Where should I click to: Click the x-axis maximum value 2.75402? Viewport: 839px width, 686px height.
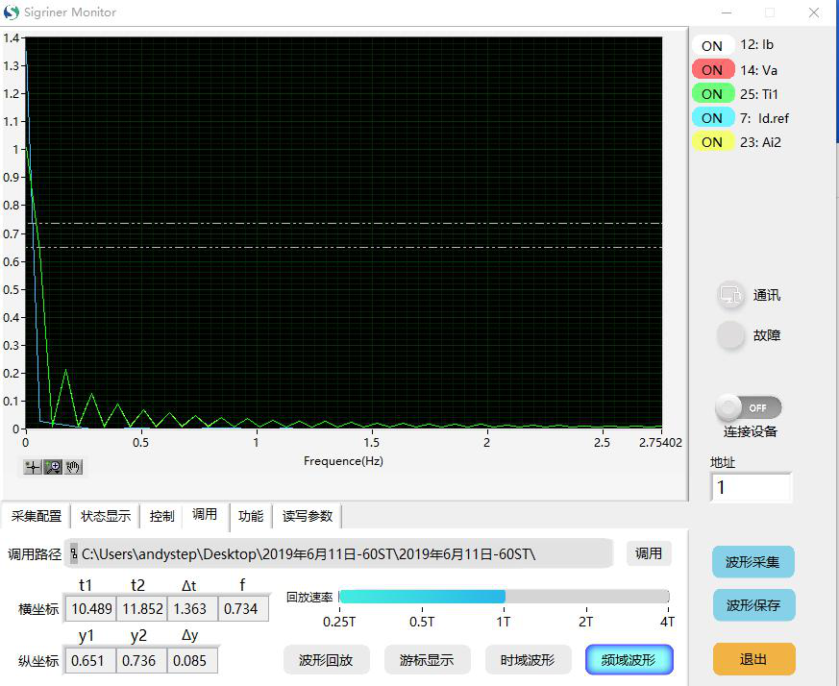click(660, 443)
